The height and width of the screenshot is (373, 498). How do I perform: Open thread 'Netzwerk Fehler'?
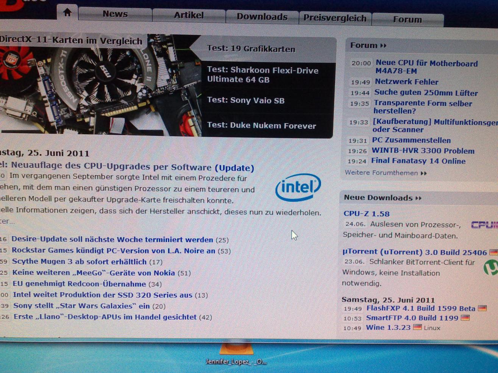pyautogui.click(x=406, y=82)
